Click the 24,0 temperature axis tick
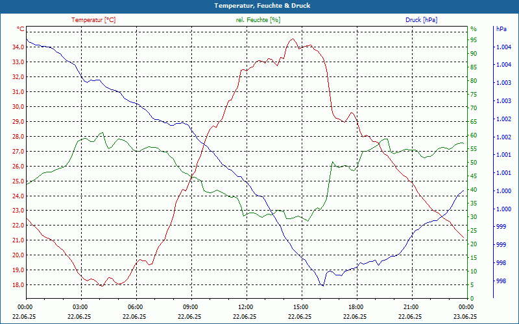 (x=18, y=196)
